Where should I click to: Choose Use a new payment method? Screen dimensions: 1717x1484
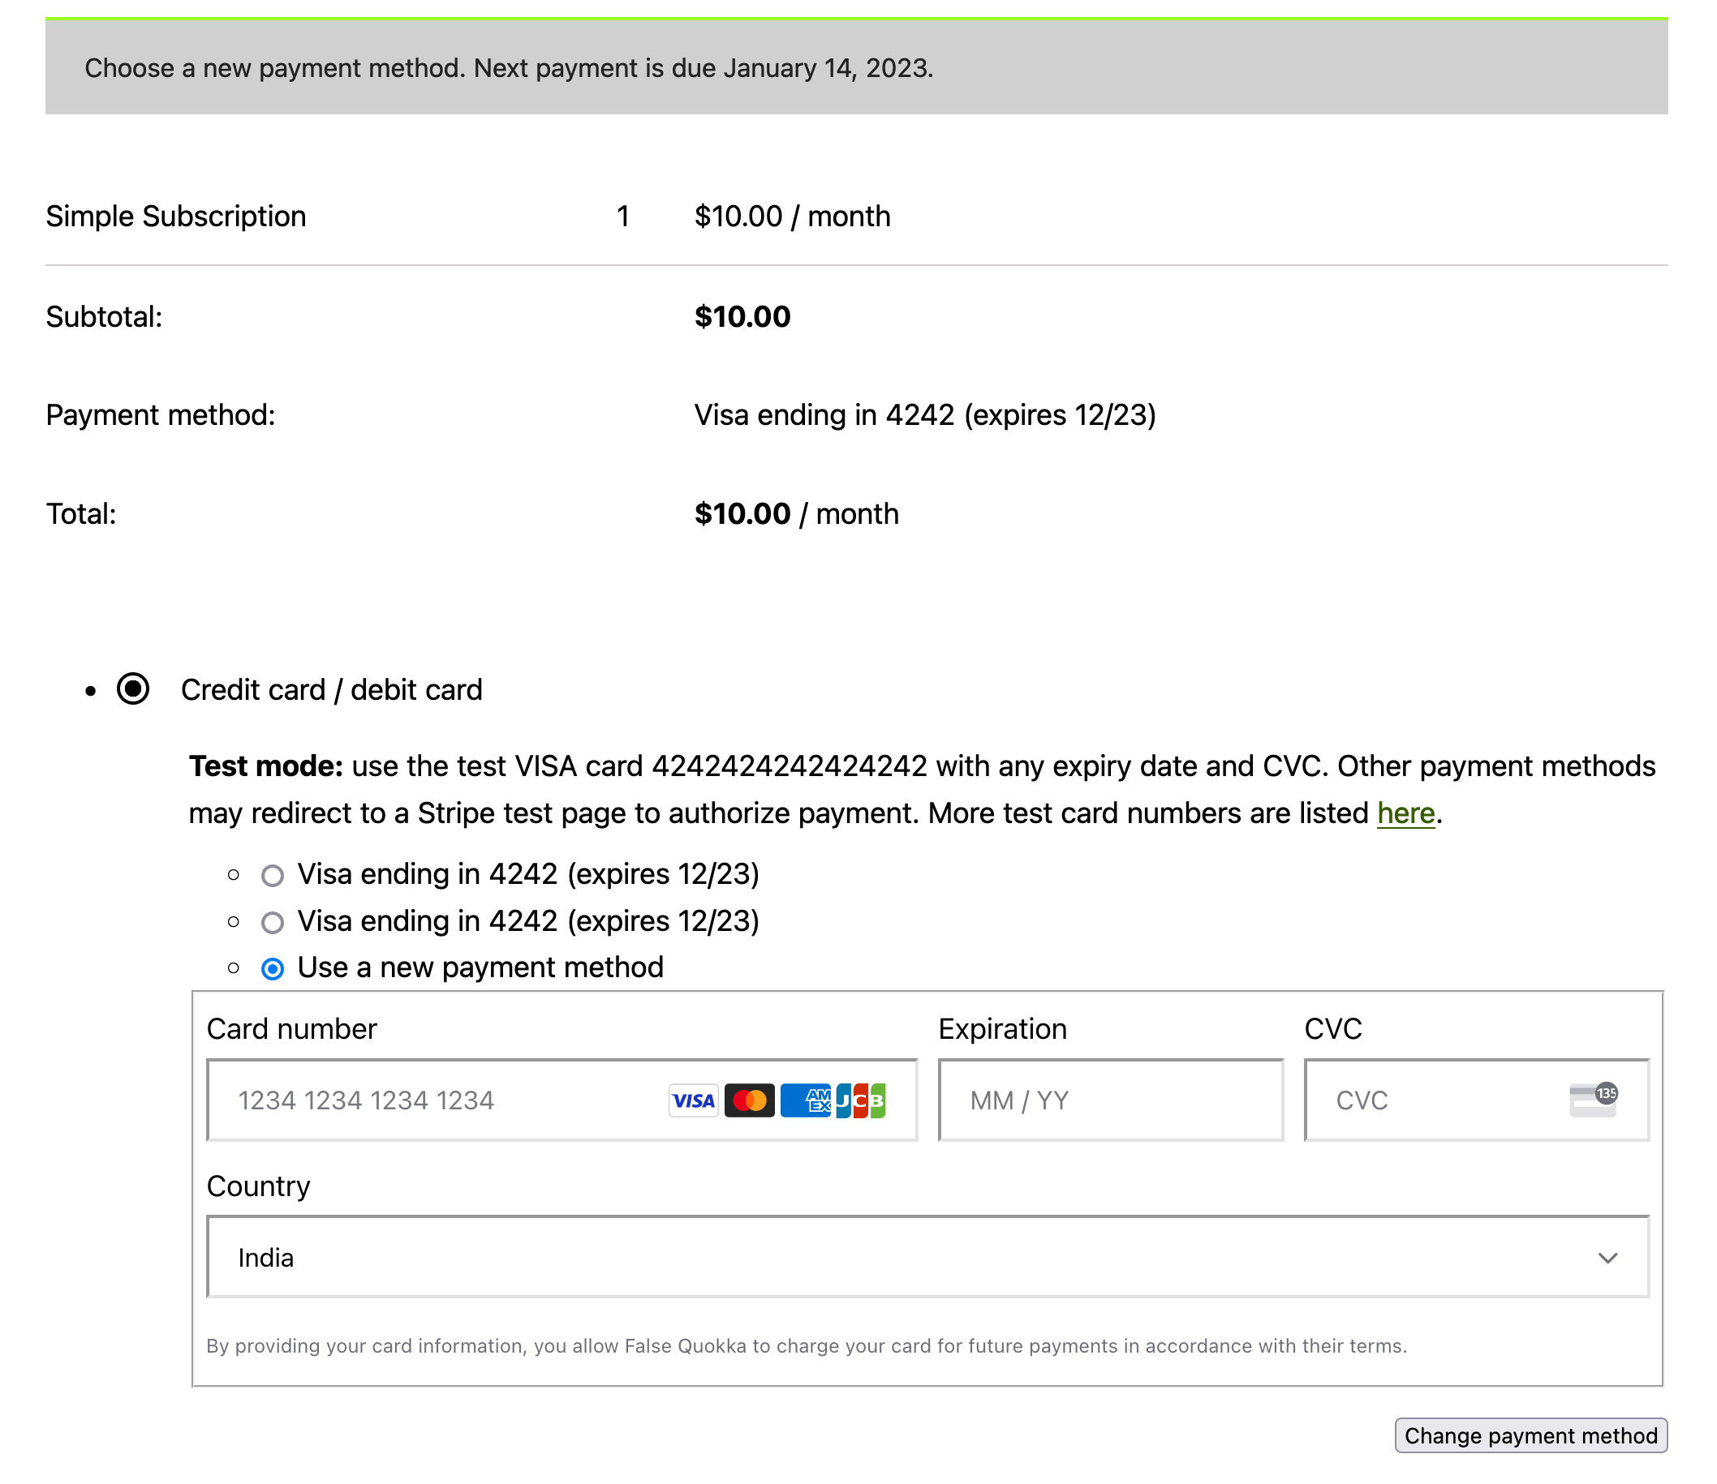click(273, 968)
